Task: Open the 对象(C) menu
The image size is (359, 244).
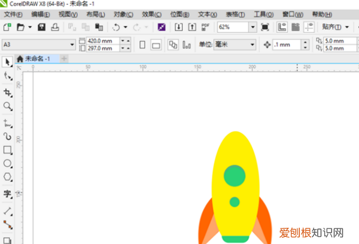Action: pyautogui.click(x=123, y=14)
